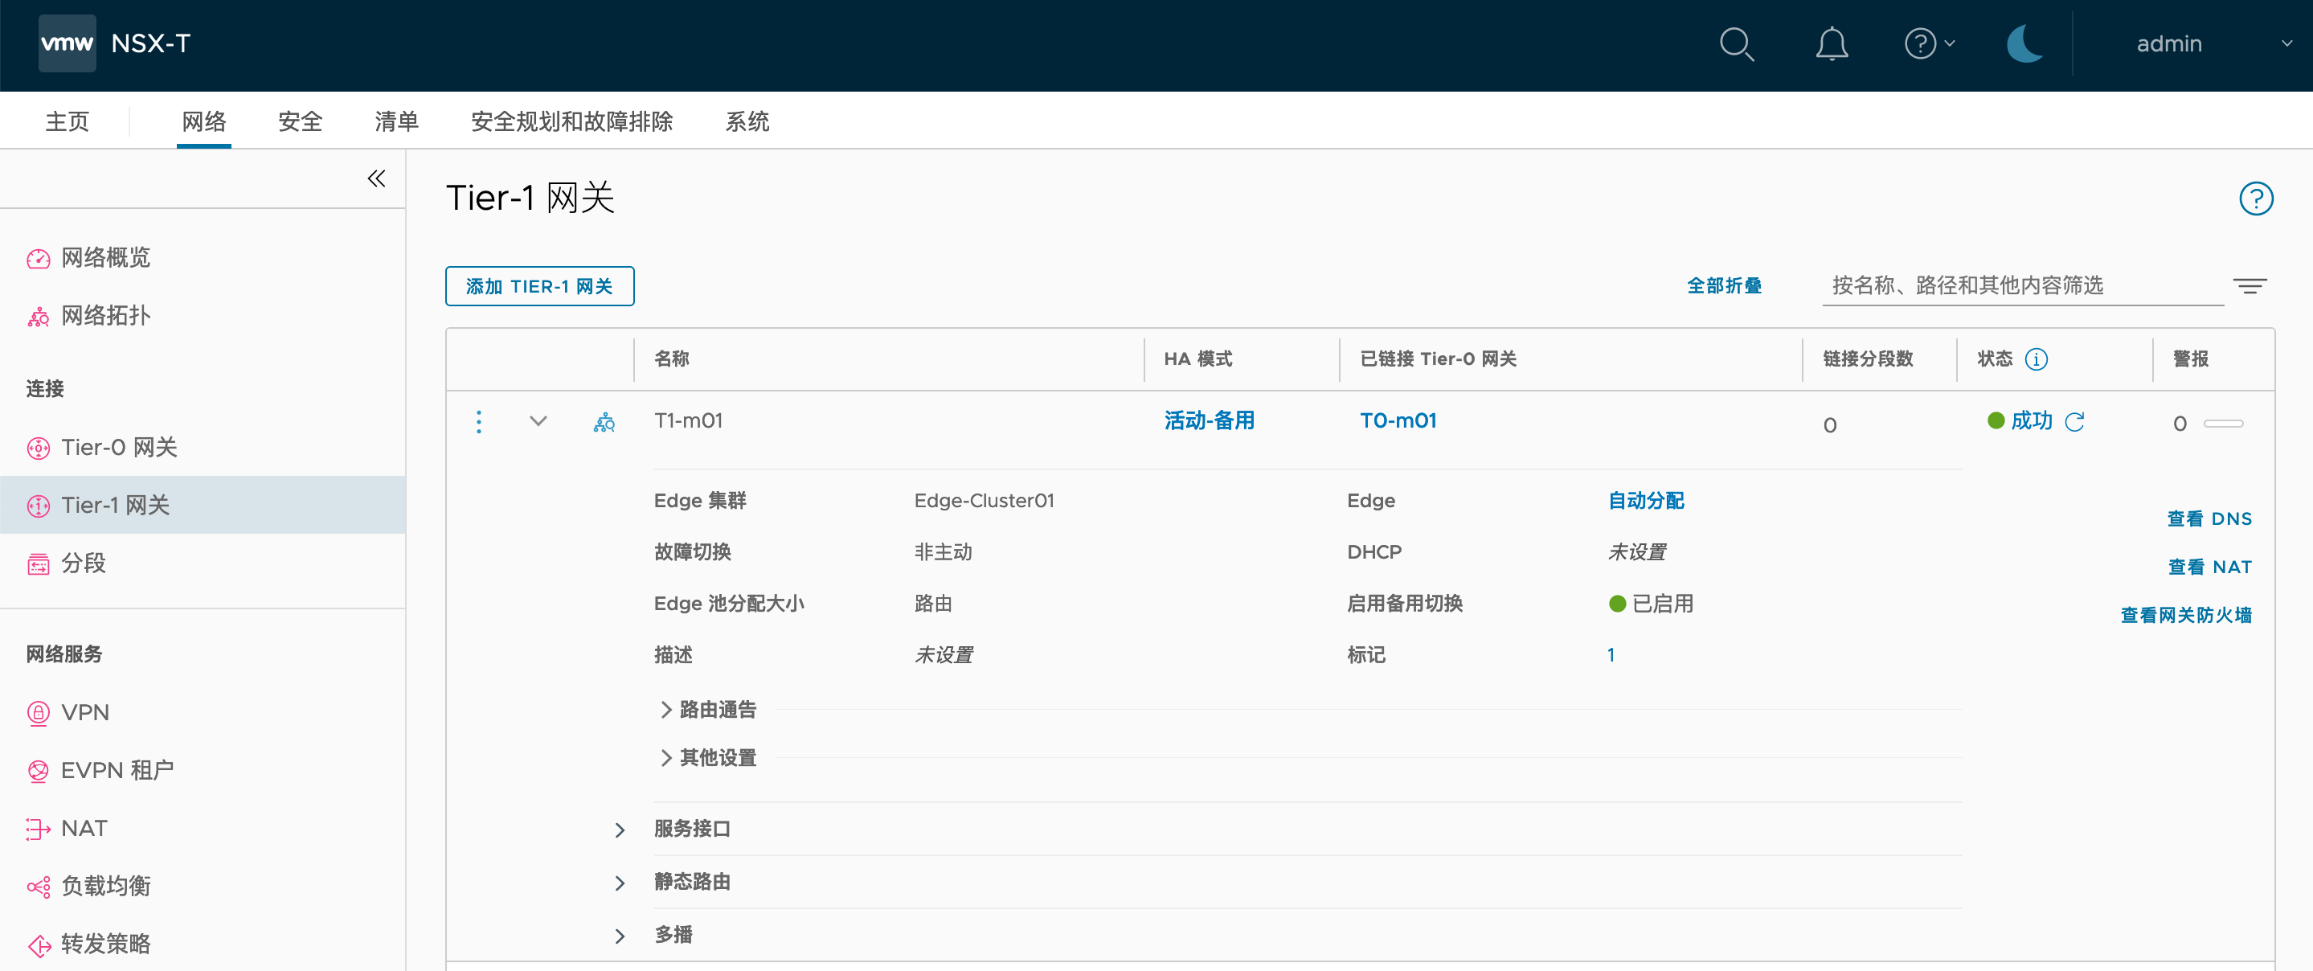
Task: Click the 成功 status link
Action: 2031,420
